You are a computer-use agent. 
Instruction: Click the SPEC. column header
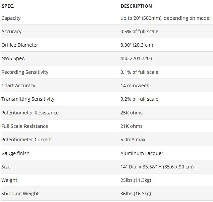(x=8, y=6)
